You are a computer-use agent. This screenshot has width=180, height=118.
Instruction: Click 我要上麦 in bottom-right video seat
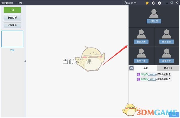166,61
